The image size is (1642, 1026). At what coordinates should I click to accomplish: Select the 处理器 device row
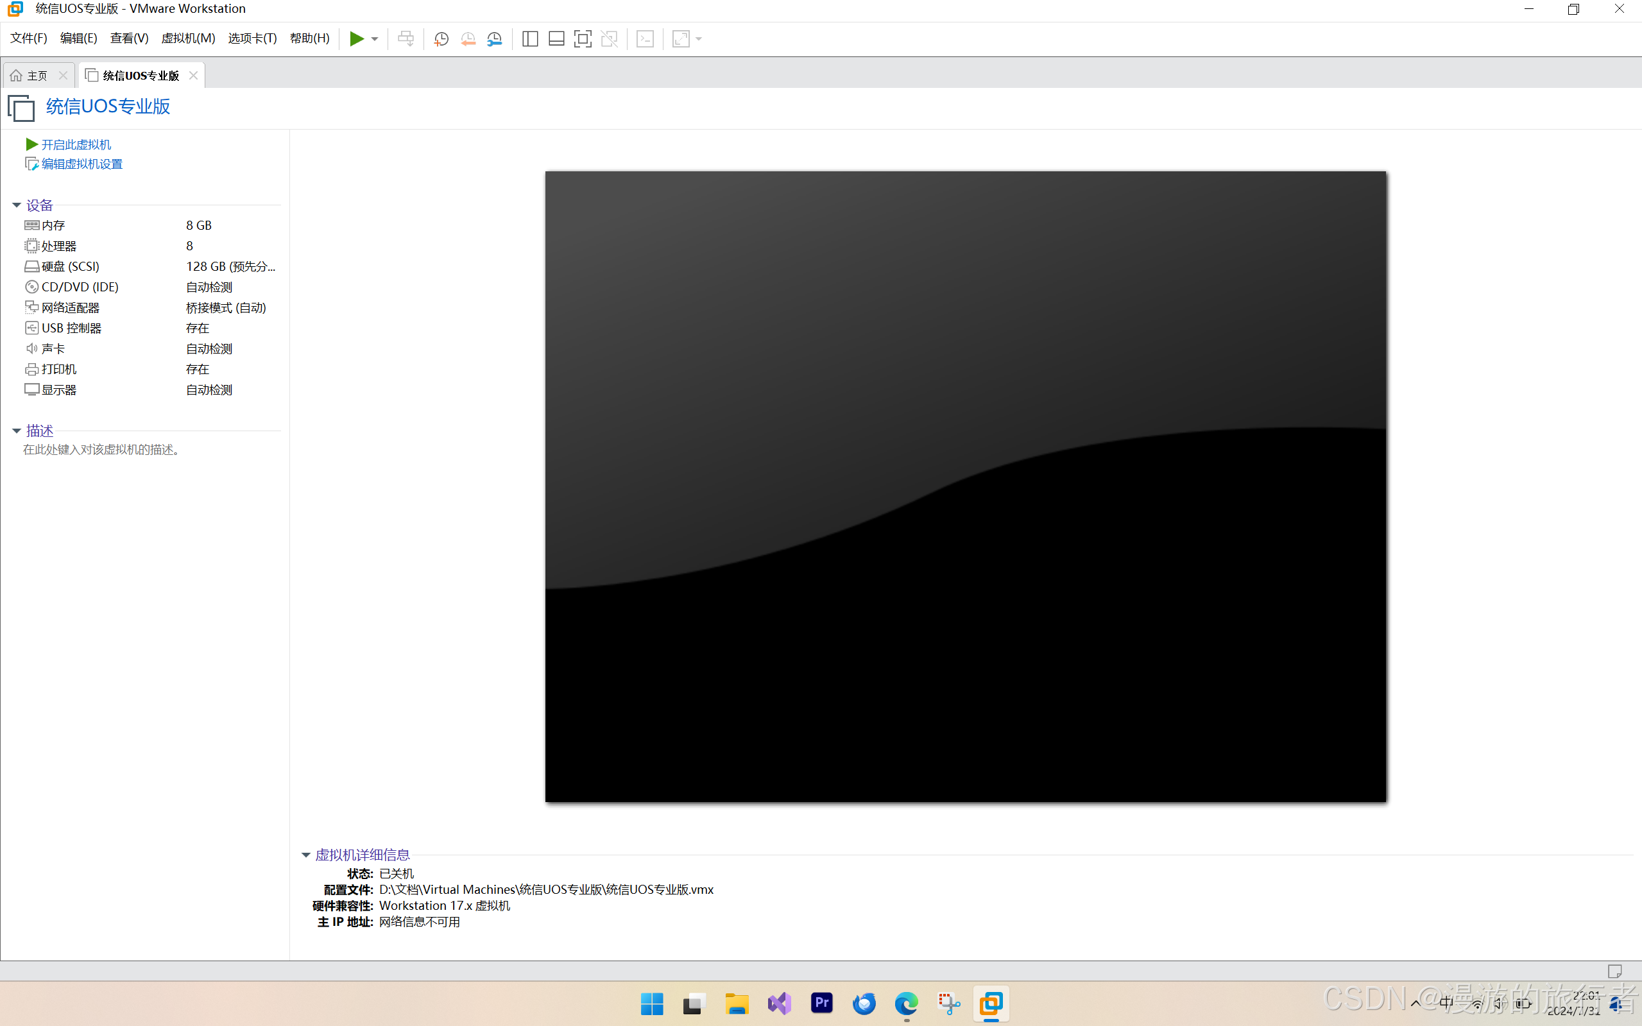152,246
